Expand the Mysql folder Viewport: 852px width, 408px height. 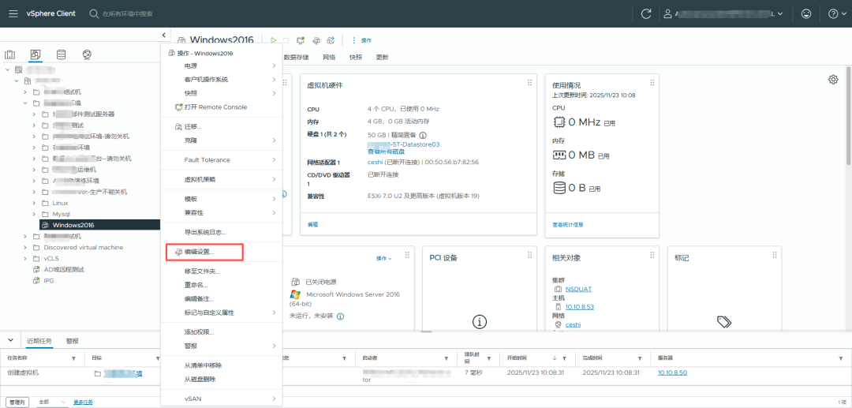point(34,214)
